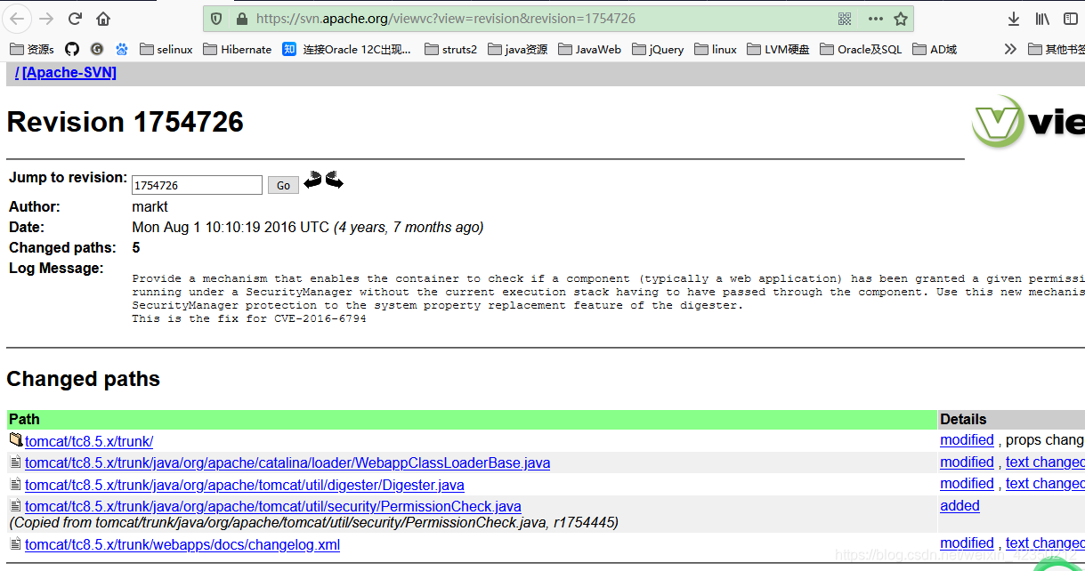The image size is (1085, 571).
Task: View text changed for WebappClassLoaderBase.java
Action: point(1045,462)
